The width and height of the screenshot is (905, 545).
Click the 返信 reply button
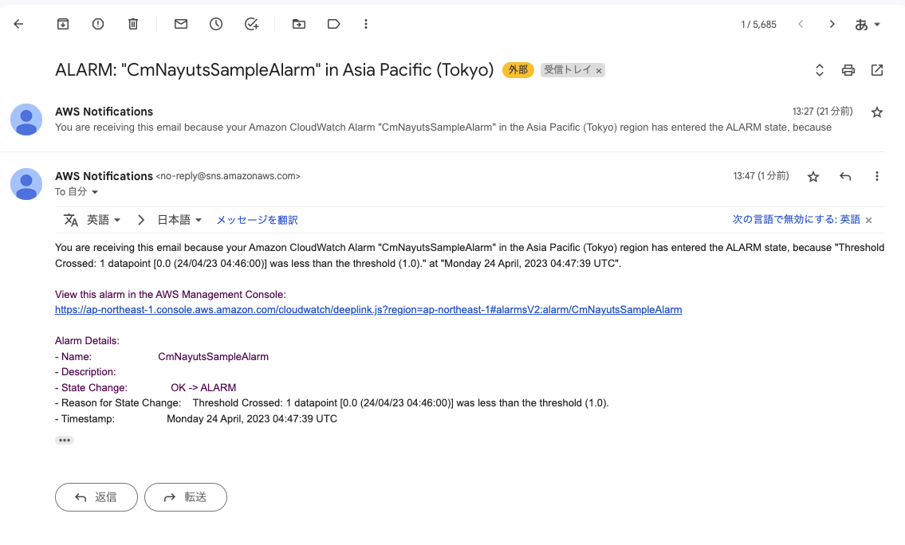tap(96, 496)
